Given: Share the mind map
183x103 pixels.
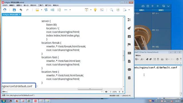Looking at the screenshot, I should click(x=118, y=10).
